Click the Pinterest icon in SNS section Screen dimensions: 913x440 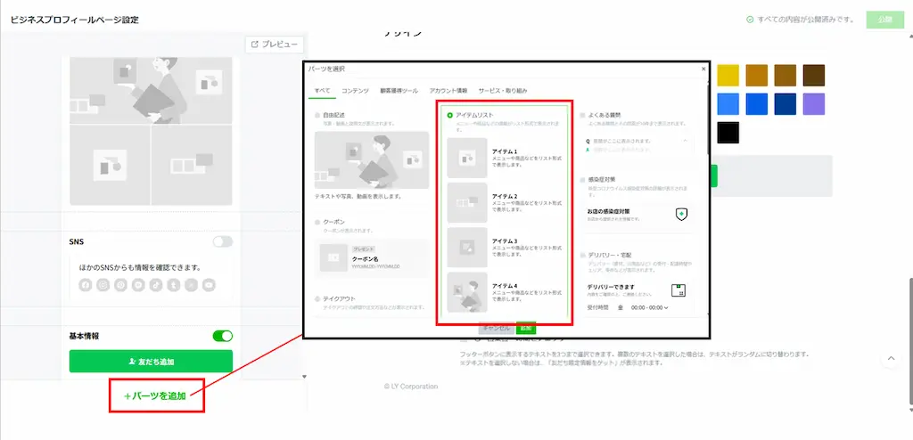coord(121,285)
